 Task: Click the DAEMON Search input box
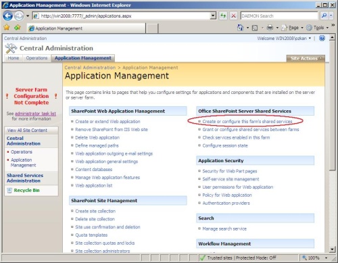tap(279, 16)
